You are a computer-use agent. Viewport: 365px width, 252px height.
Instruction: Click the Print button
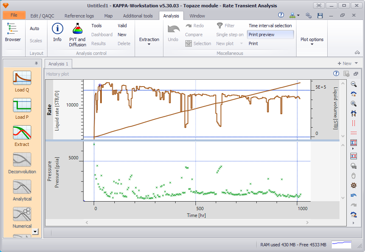tap(253, 43)
